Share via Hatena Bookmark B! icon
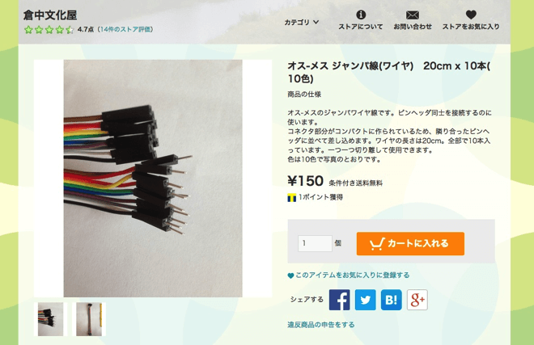The image size is (534, 345). (392, 300)
